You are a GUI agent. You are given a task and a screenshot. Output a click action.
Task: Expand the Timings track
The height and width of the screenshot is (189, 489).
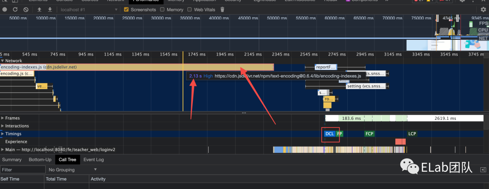pos(3,133)
